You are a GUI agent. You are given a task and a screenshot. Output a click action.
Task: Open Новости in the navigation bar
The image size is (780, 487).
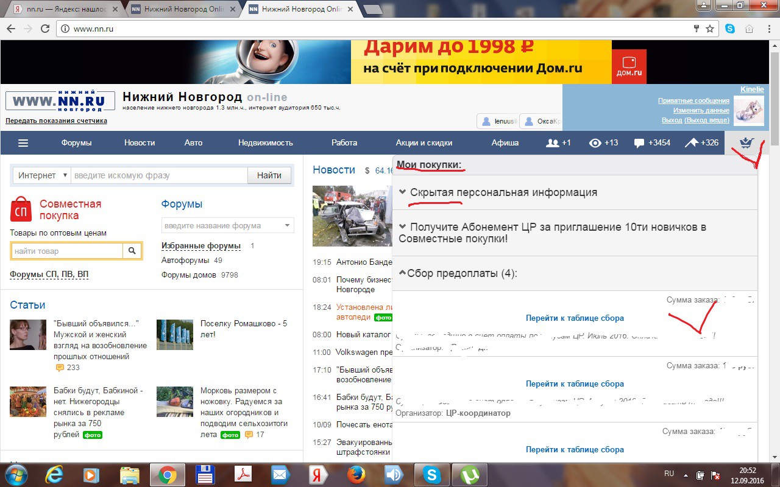(140, 143)
